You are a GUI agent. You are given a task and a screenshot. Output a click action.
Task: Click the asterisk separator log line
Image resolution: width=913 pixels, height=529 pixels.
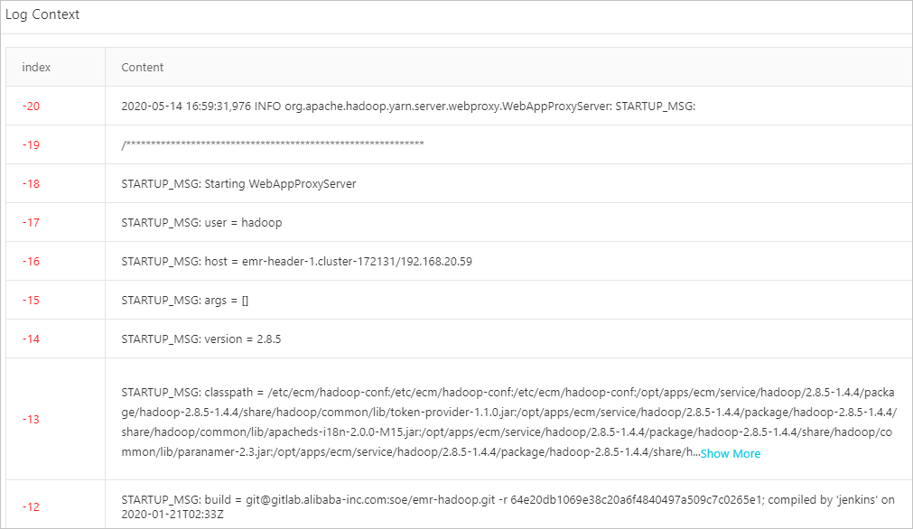coord(273,145)
